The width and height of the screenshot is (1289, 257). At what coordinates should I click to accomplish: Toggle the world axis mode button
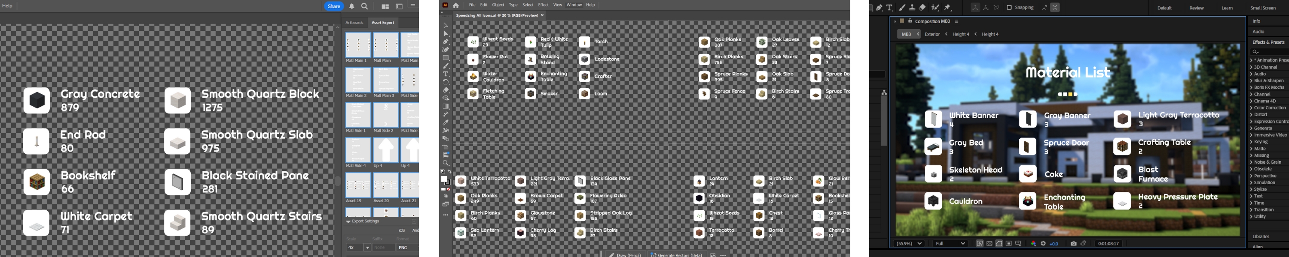click(985, 7)
